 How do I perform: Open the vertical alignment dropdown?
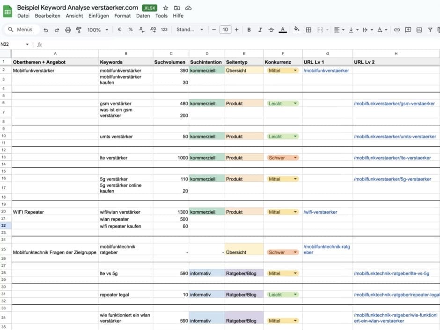click(353, 30)
